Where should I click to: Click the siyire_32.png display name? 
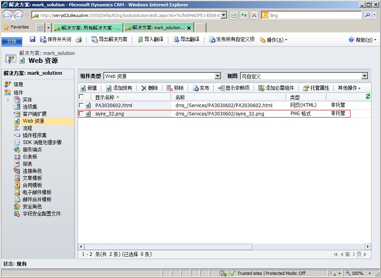tap(110, 113)
